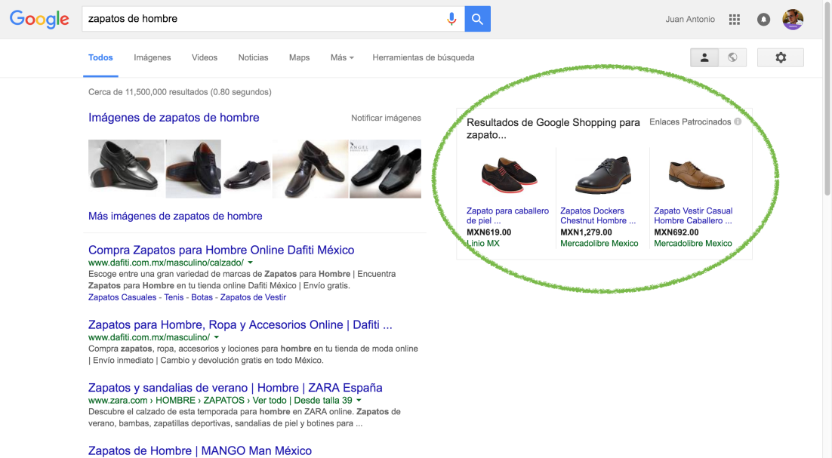832x458 pixels.
Task: Expand arrow next to dafiti.com.mx/masculino/calzado/
Action: click(x=251, y=263)
